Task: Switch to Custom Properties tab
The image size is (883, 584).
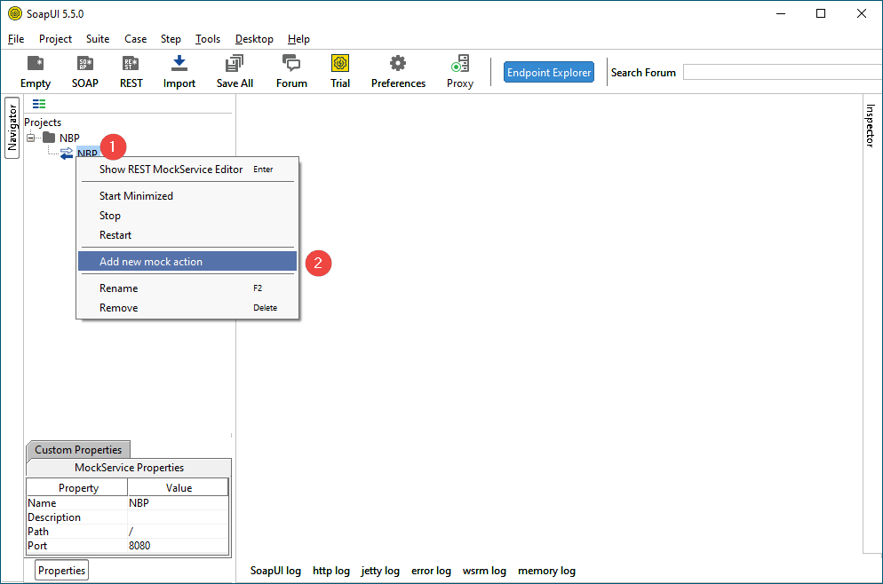Action: click(78, 449)
